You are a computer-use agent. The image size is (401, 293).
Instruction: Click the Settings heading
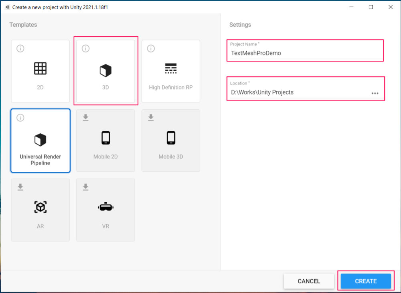(240, 25)
